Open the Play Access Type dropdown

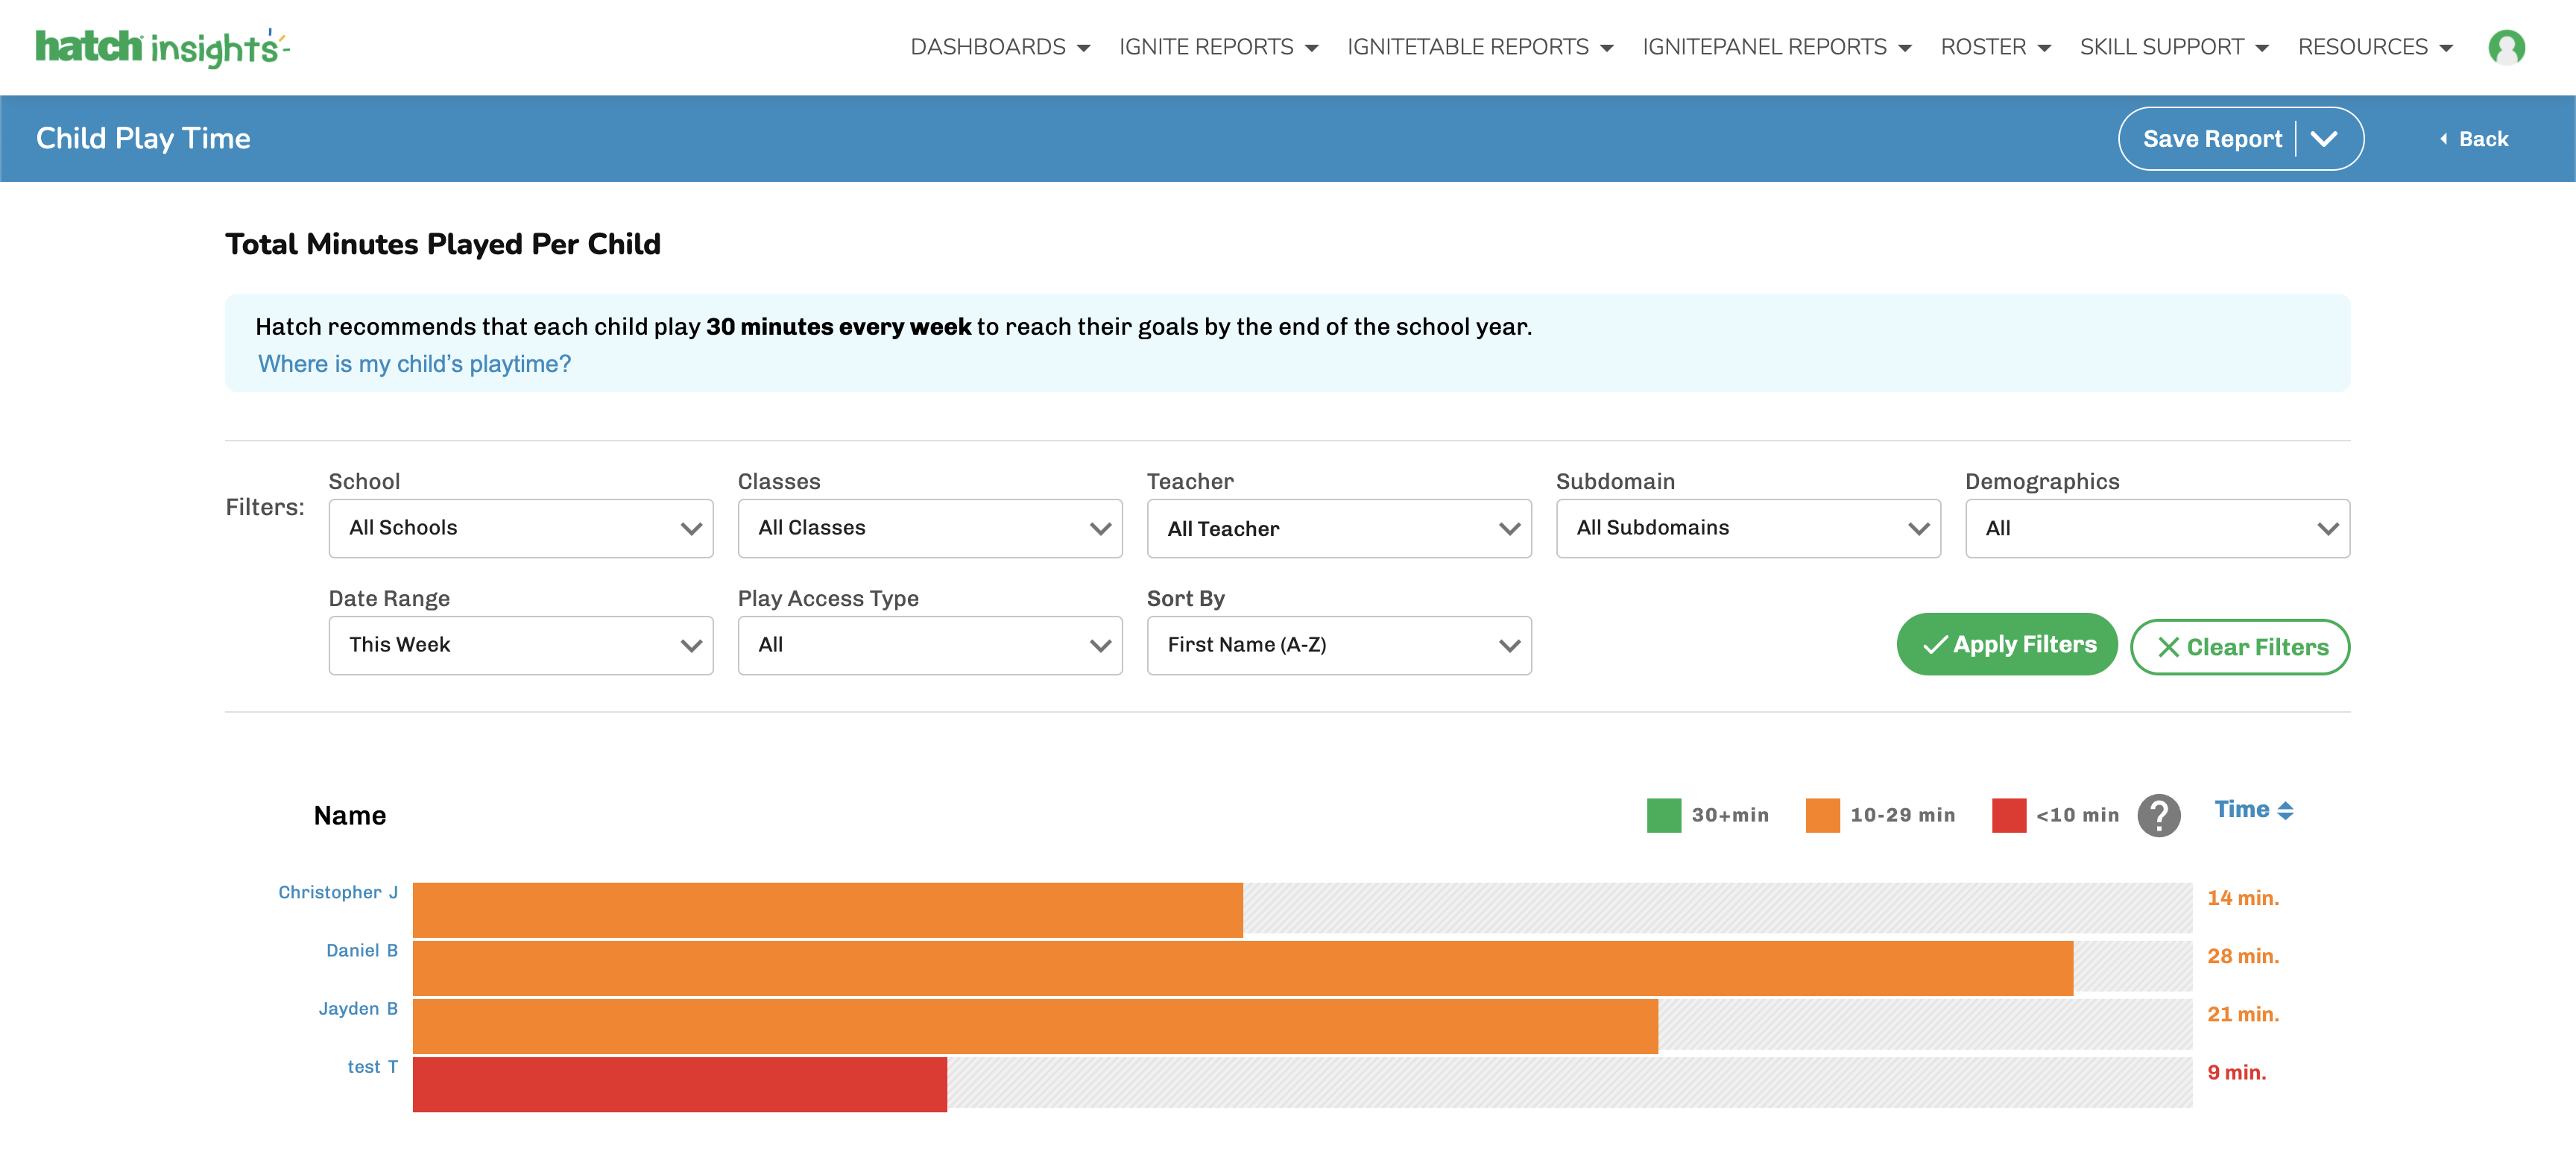tap(930, 645)
